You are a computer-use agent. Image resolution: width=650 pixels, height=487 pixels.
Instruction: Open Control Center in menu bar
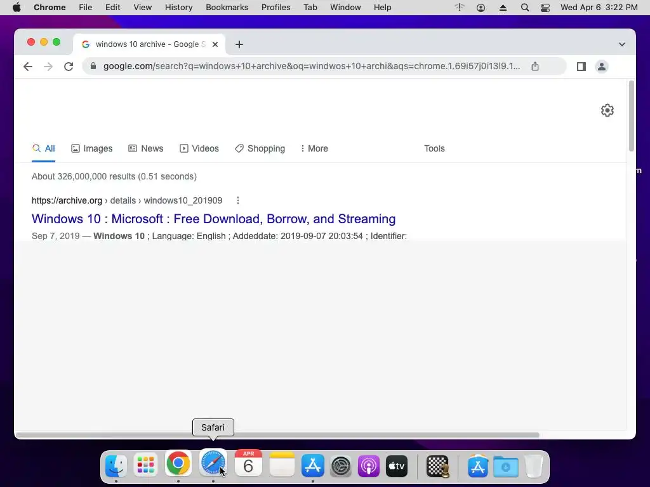[x=545, y=8]
